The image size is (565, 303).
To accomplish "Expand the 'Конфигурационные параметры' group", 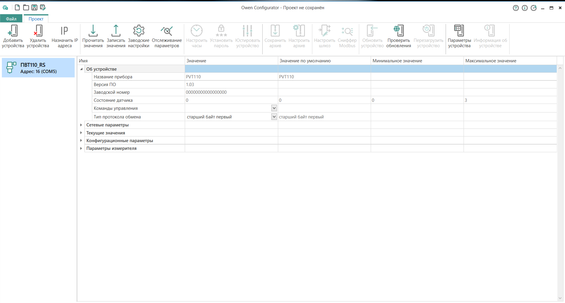I will (x=81, y=141).
